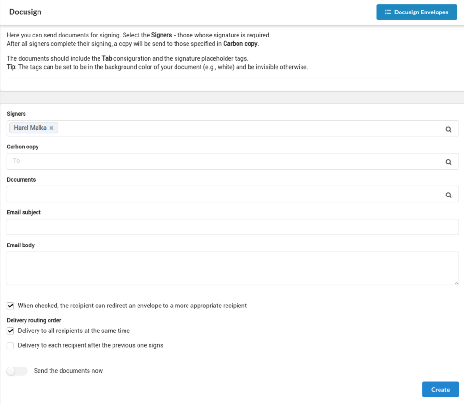Click the Email body resize handle
The height and width of the screenshot is (404, 464).
[456, 282]
